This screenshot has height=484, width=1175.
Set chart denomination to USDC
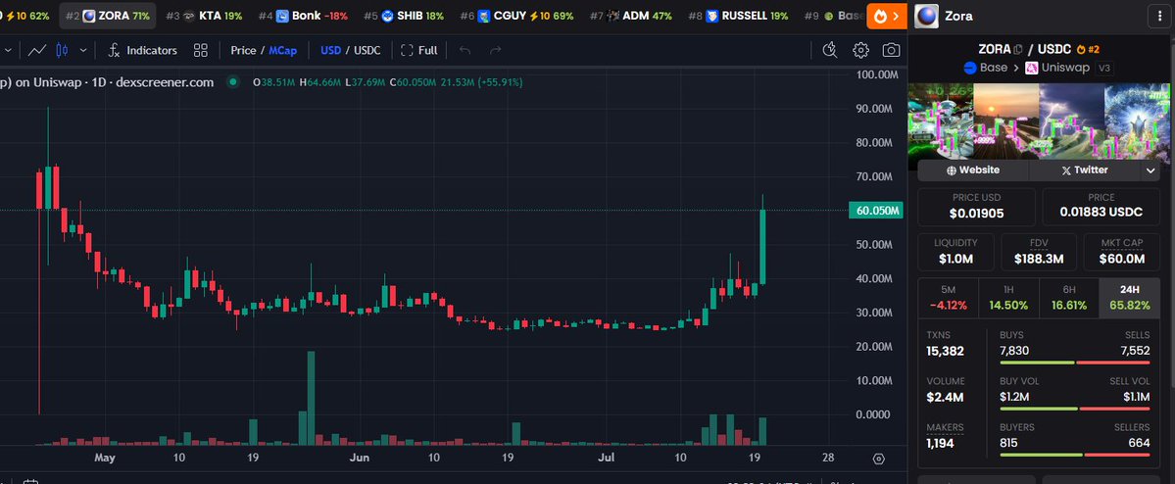click(x=367, y=50)
